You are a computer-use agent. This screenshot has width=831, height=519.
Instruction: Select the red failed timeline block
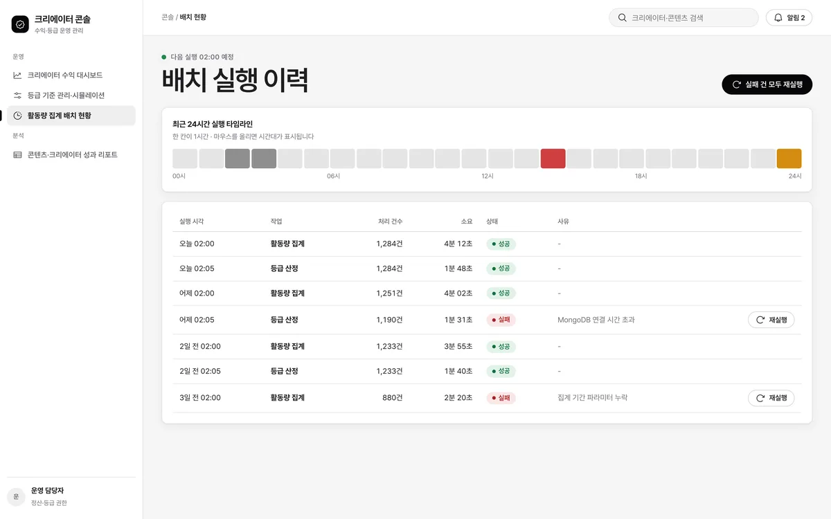[553, 158]
